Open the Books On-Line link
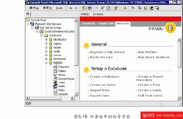183x119 pixels. click(x=101, y=57)
